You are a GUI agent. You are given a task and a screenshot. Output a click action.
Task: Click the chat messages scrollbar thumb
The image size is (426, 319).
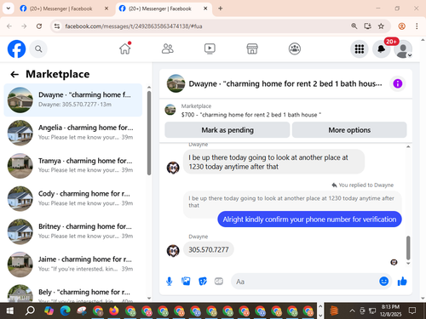(408, 248)
